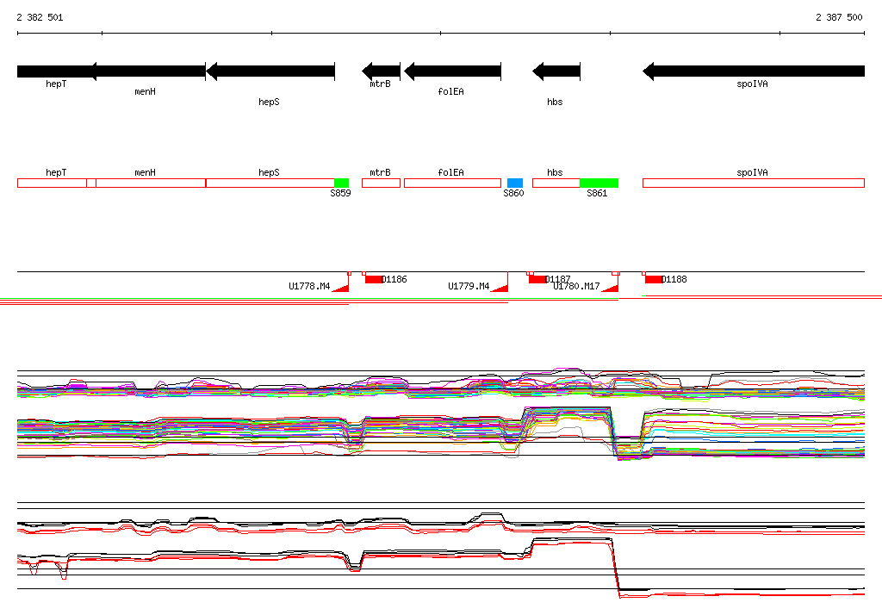Select the hepS red outlined box
882x615 pixels.
pyautogui.click(x=270, y=183)
